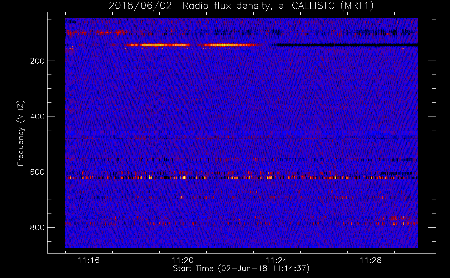Image resolution: width=450 pixels, height=278 pixels.
Task: Click the 11:16 time tick label
Action: [89, 260]
